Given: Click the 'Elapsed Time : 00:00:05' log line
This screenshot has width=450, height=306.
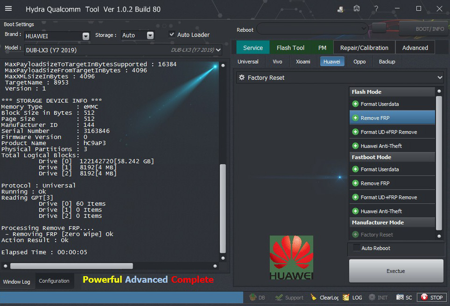Looking at the screenshot, I should click(x=44, y=252).
